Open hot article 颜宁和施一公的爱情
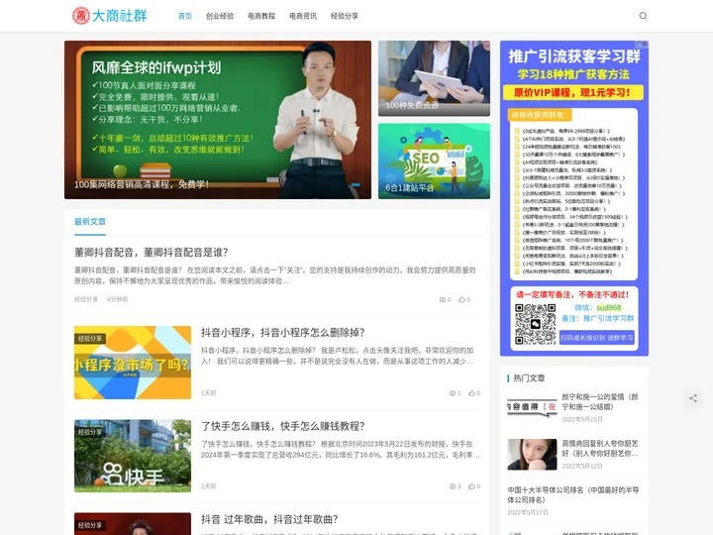This screenshot has height=535, width=713. tap(600, 401)
